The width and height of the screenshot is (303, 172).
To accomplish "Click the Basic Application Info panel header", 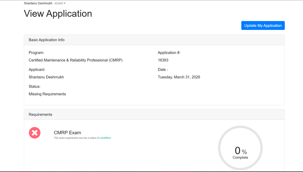I will (46, 40).
